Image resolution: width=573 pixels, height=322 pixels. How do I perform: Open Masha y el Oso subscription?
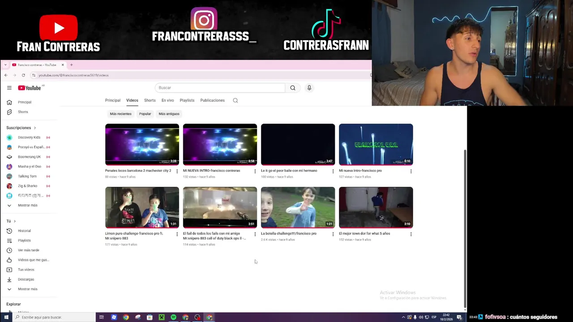(x=29, y=166)
